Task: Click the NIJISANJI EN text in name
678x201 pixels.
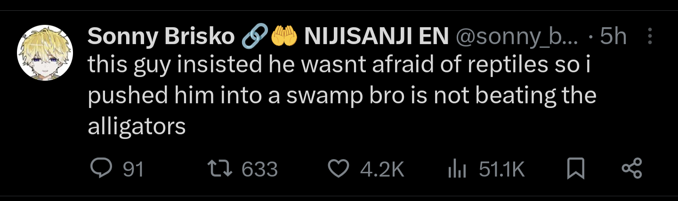Action: [x=376, y=37]
